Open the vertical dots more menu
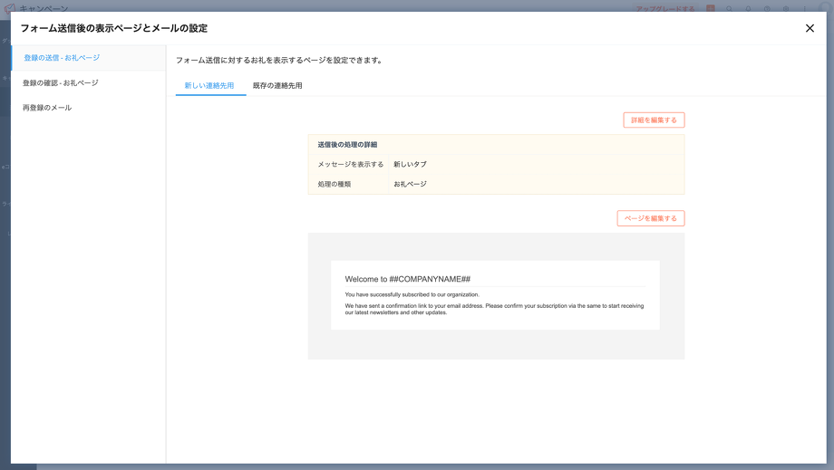 point(804,9)
